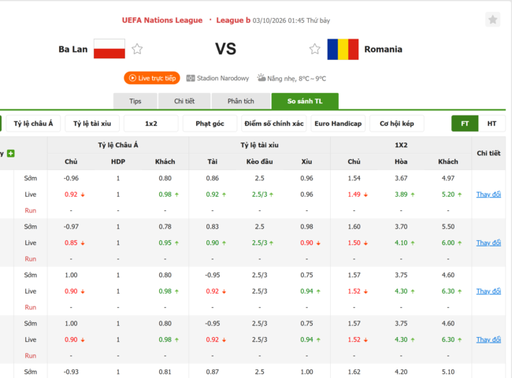This screenshot has height=378, width=512.
Task: Click live home odds 0.92 in first row
Action: (71, 195)
